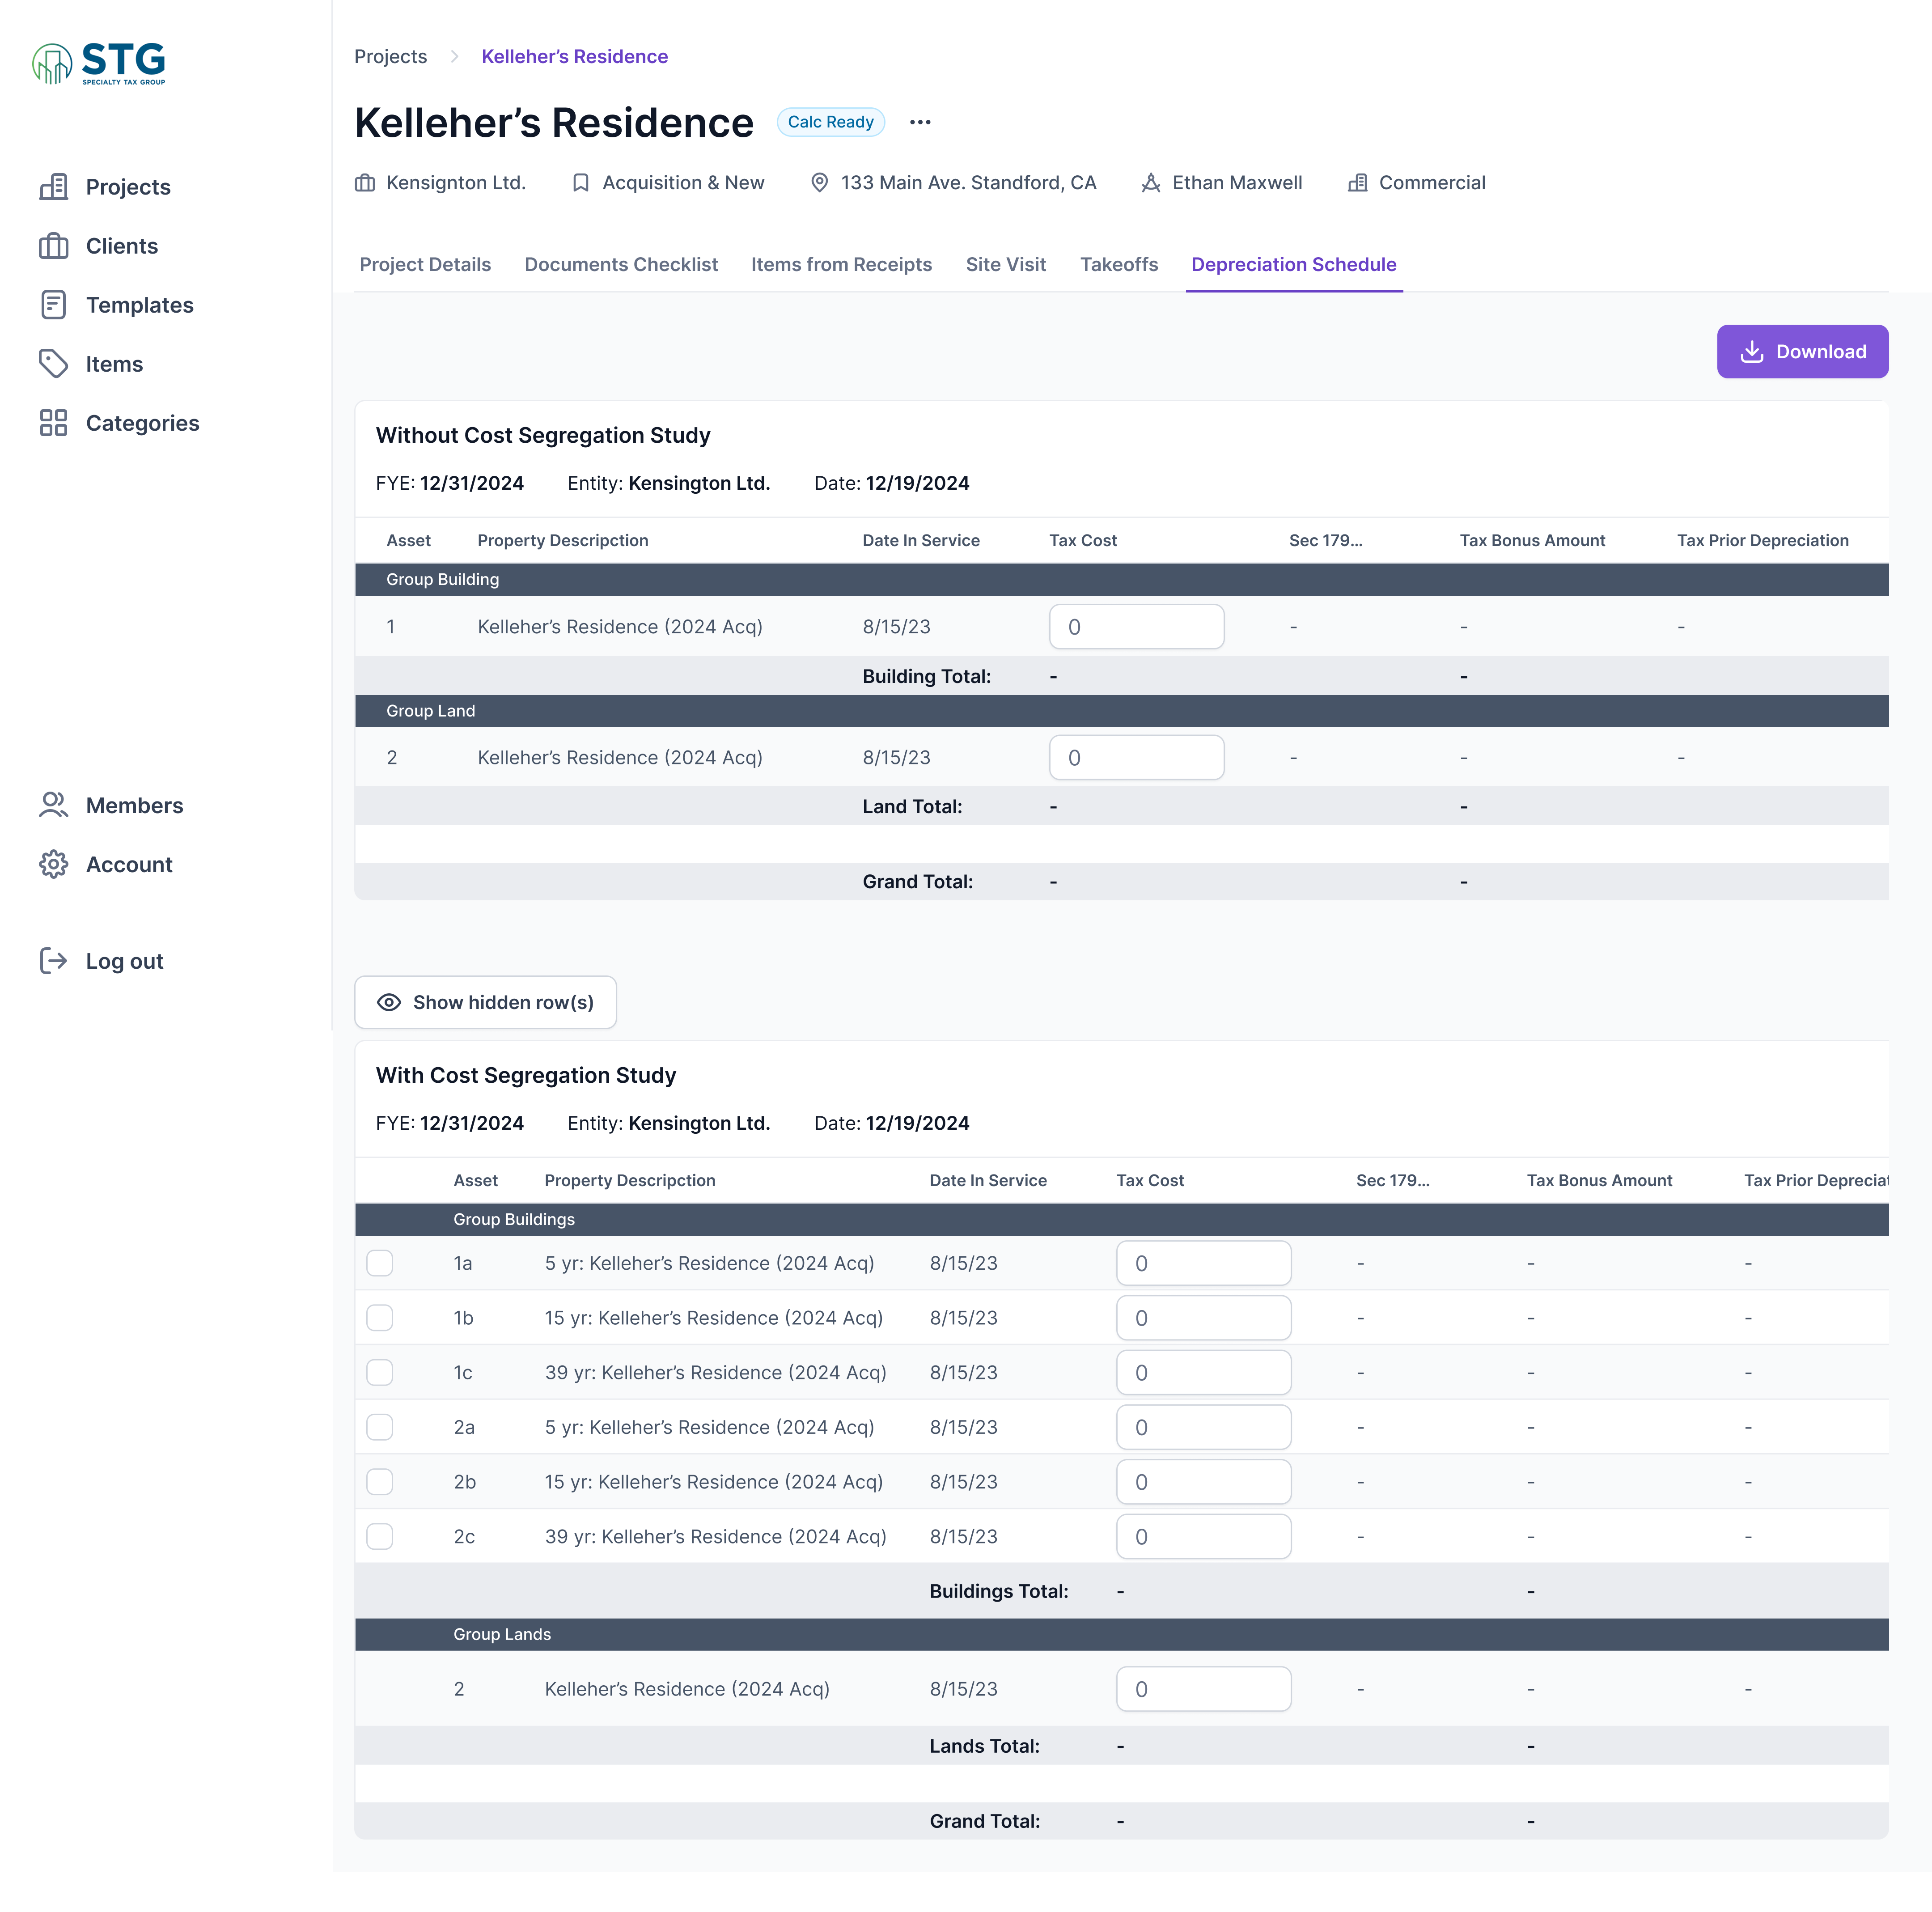The height and width of the screenshot is (1912, 1932).
Task: Open Account via gear icon
Action: click(53, 864)
